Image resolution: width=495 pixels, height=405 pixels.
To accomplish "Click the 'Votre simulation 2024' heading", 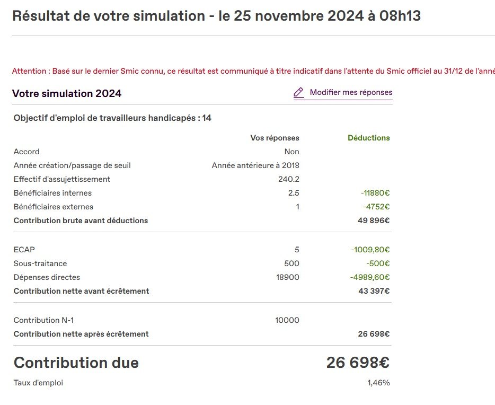I will click(67, 94).
